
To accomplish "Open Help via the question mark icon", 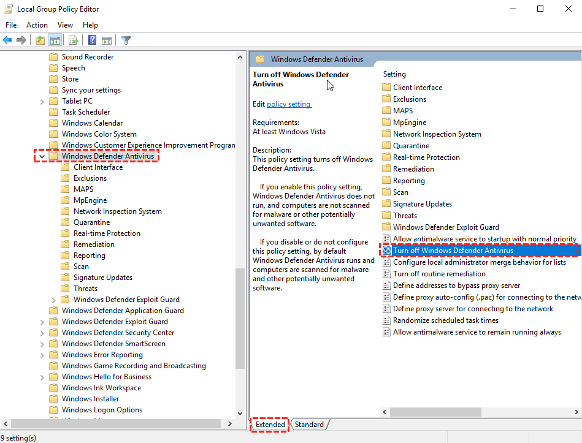I will (x=92, y=40).
